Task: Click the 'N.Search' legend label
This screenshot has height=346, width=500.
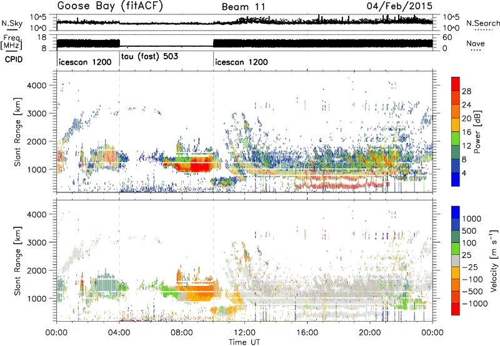Action: click(482, 23)
